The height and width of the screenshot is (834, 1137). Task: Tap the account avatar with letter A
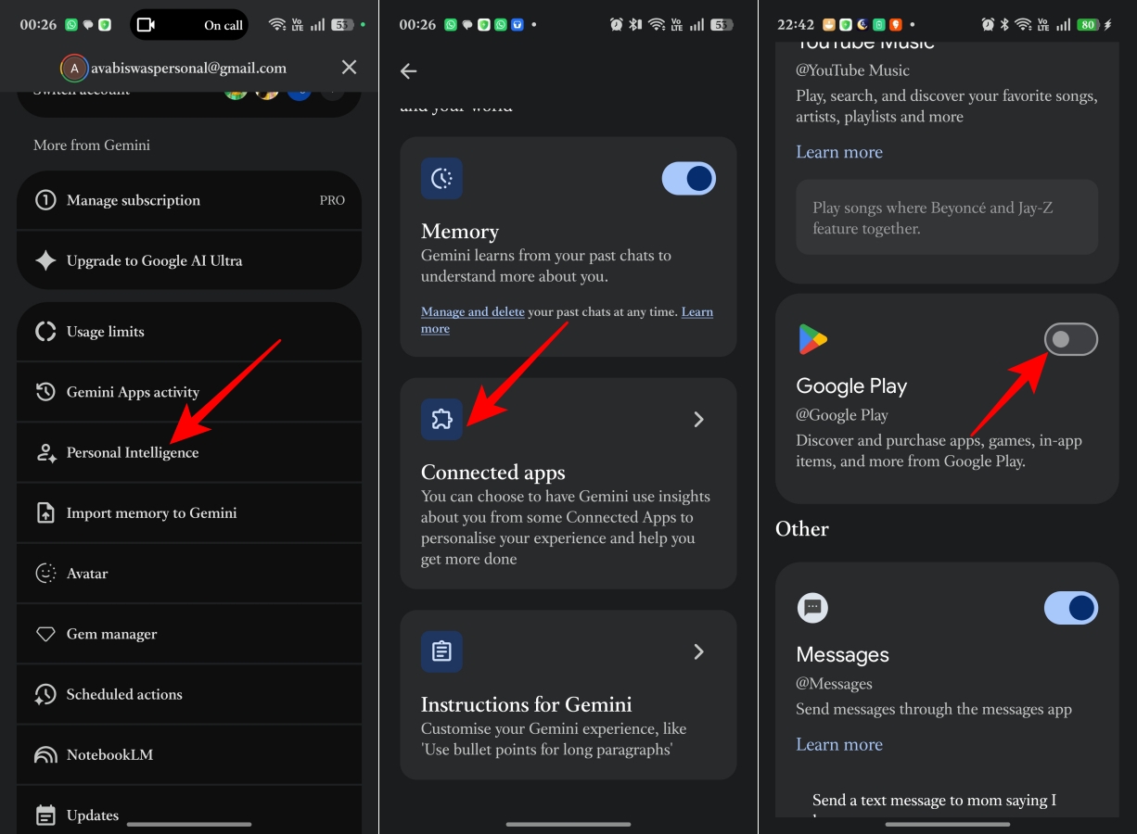click(74, 68)
